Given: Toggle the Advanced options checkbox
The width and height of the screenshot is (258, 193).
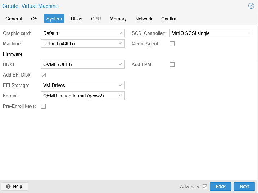Looking at the screenshot, I should [x=205, y=187].
